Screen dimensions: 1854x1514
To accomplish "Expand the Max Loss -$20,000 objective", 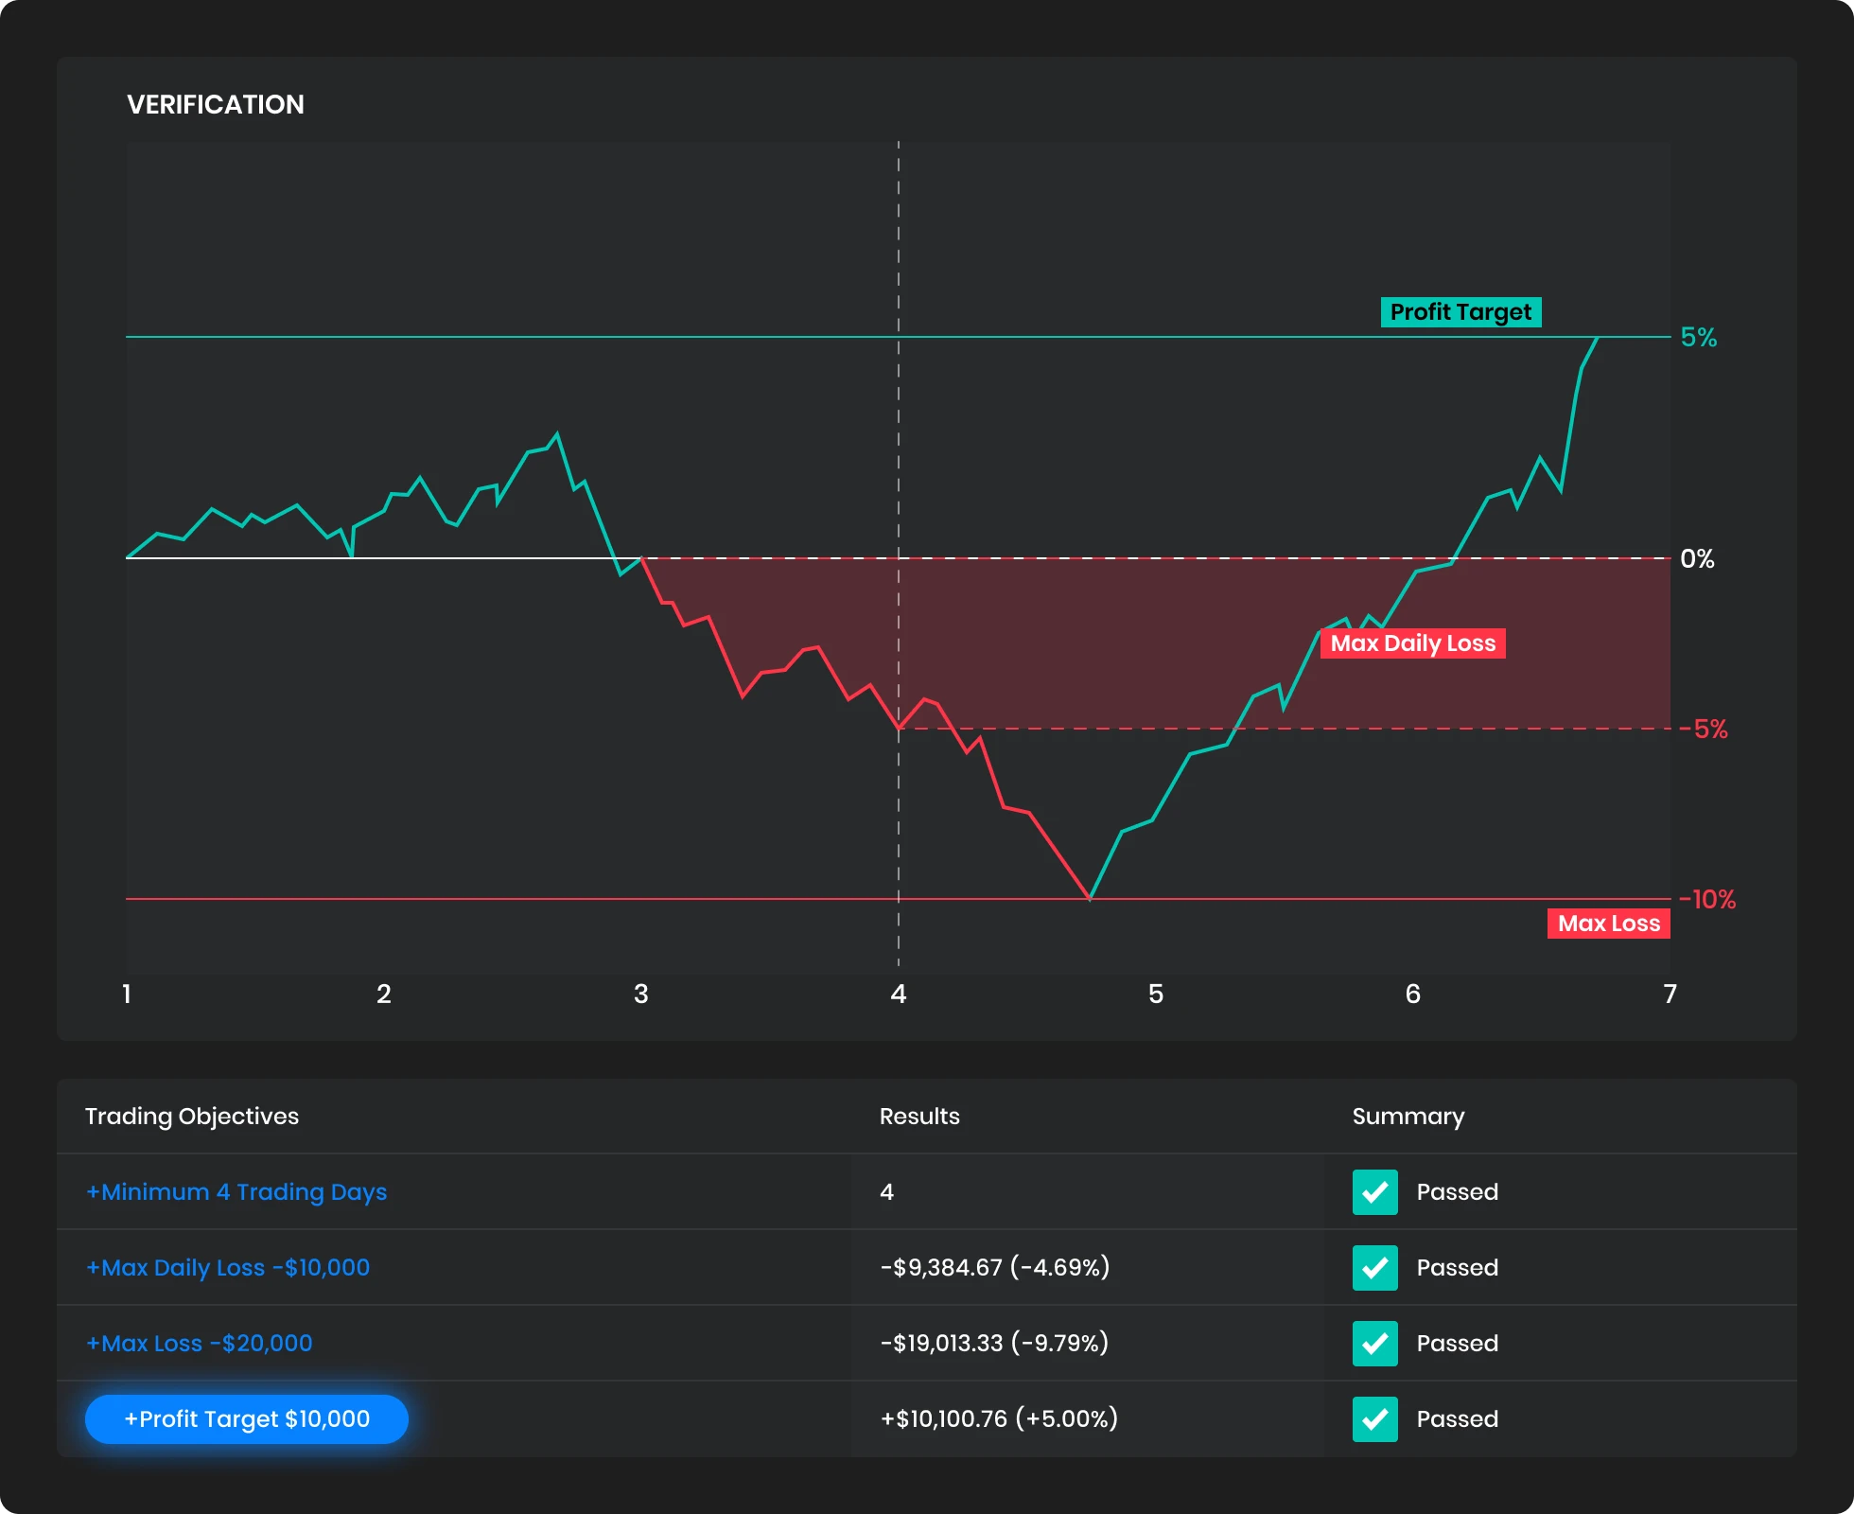I will [x=200, y=1344].
